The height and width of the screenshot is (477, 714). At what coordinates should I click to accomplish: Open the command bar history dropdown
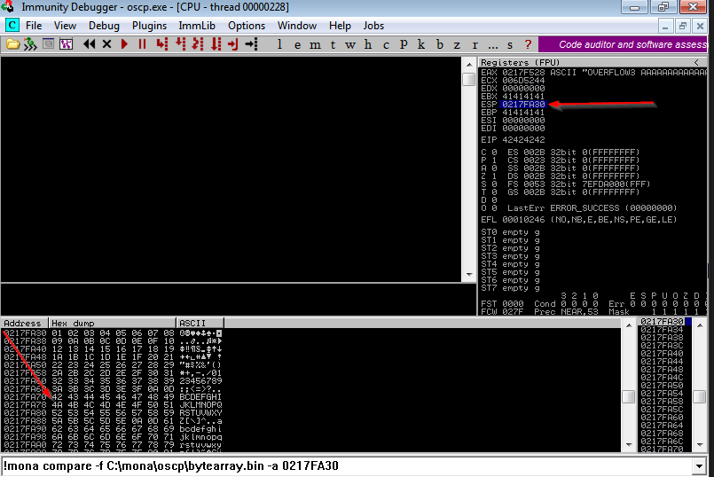(700, 466)
